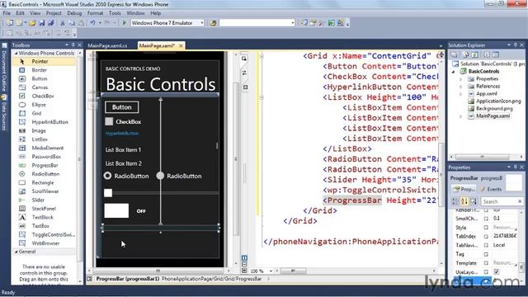Open a file with the toolbar folder icon

32,23
